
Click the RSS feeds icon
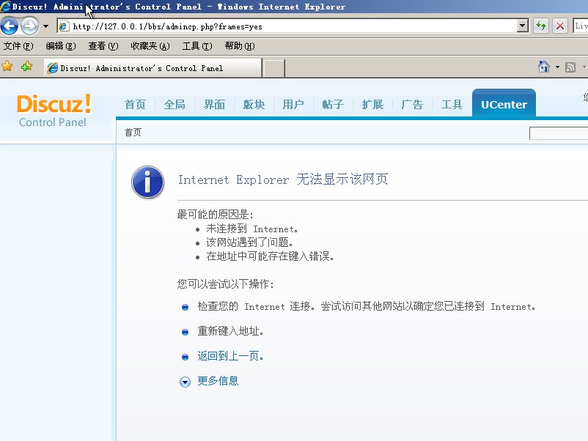tap(570, 67)
